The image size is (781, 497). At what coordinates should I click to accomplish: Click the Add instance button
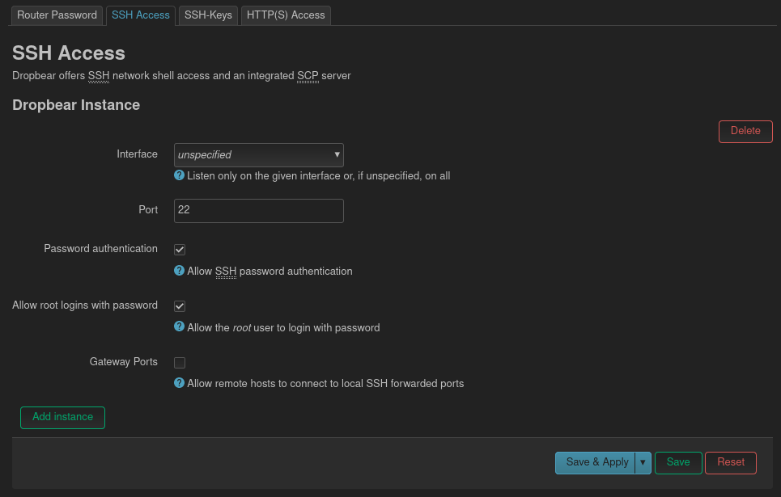62,417
